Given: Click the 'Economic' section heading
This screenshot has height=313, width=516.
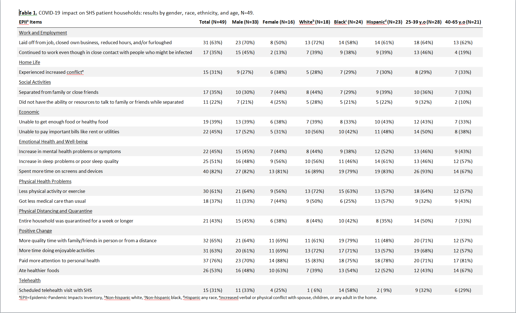Looking at the screenshot, I should [29, 112].
